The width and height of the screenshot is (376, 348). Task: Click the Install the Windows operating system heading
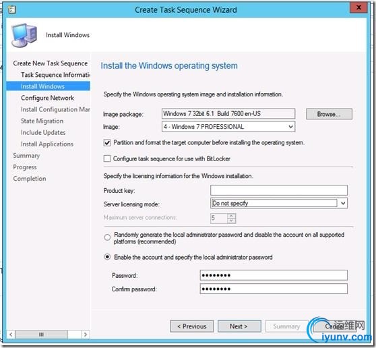coord(169,66)
